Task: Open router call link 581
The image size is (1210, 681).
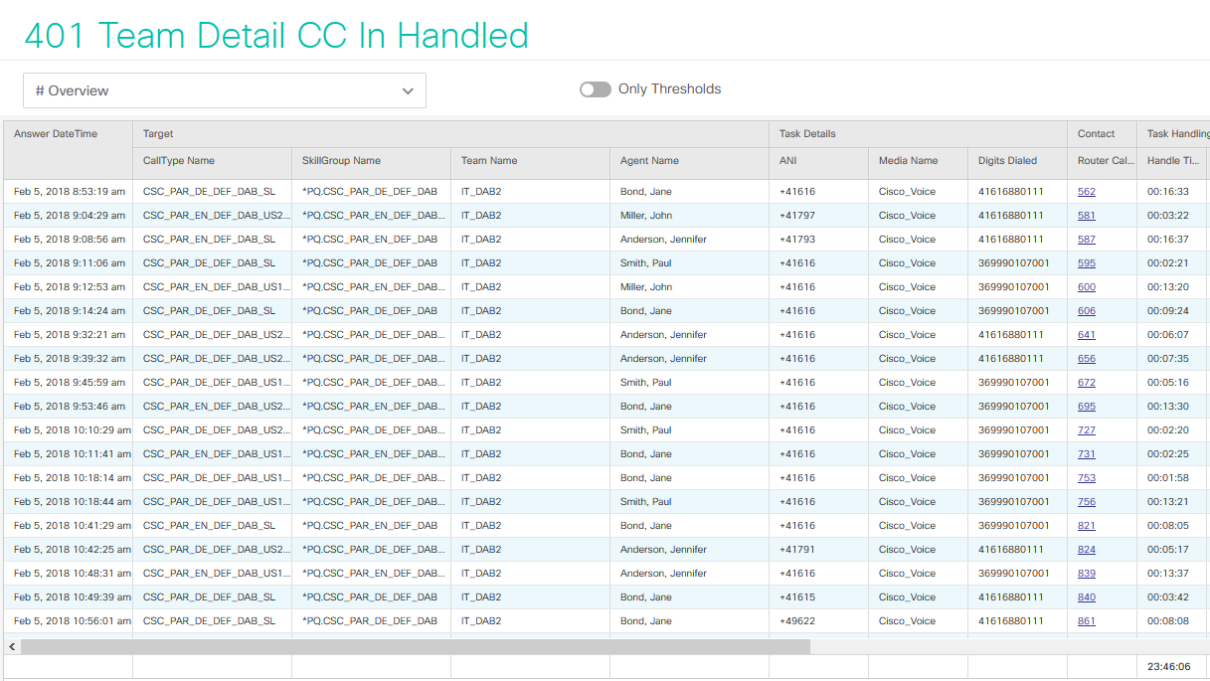Action: pos(1086,216)
